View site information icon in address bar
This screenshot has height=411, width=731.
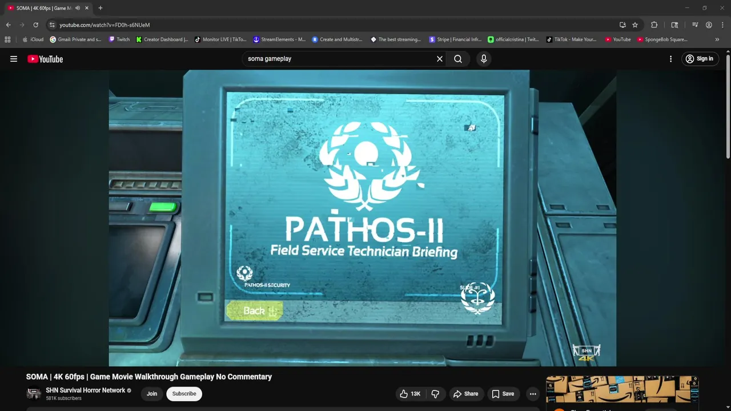click(52, 25)
